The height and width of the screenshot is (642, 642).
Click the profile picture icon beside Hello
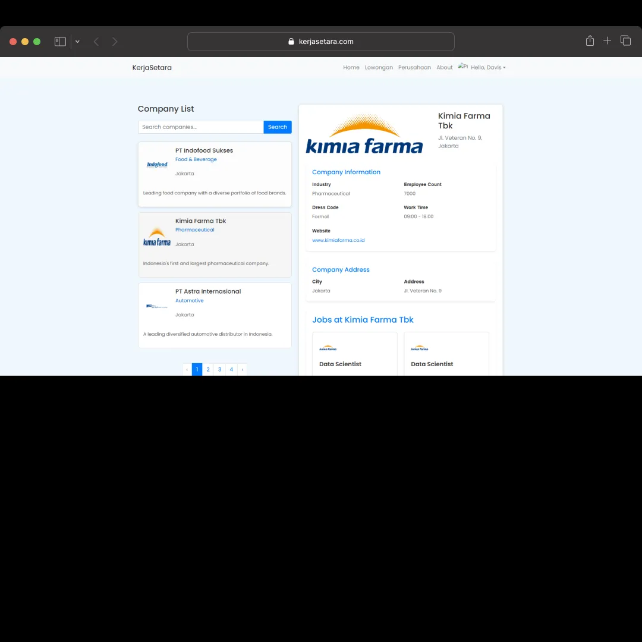click(462, 67)
